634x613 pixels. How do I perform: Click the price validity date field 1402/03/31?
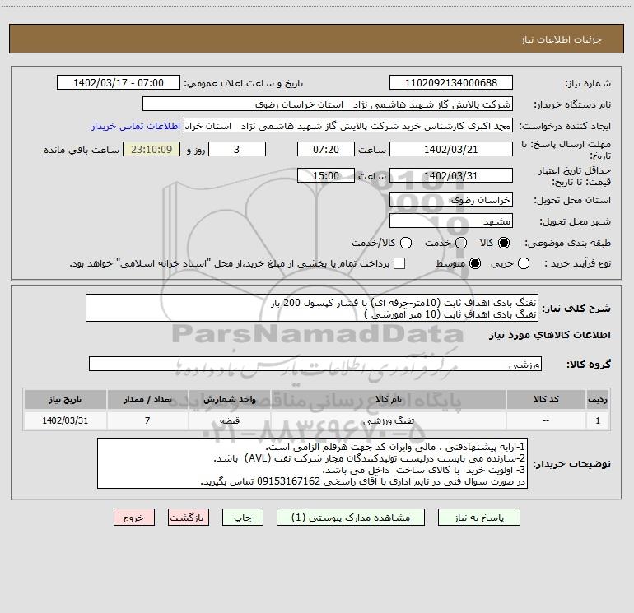point(450,175)
